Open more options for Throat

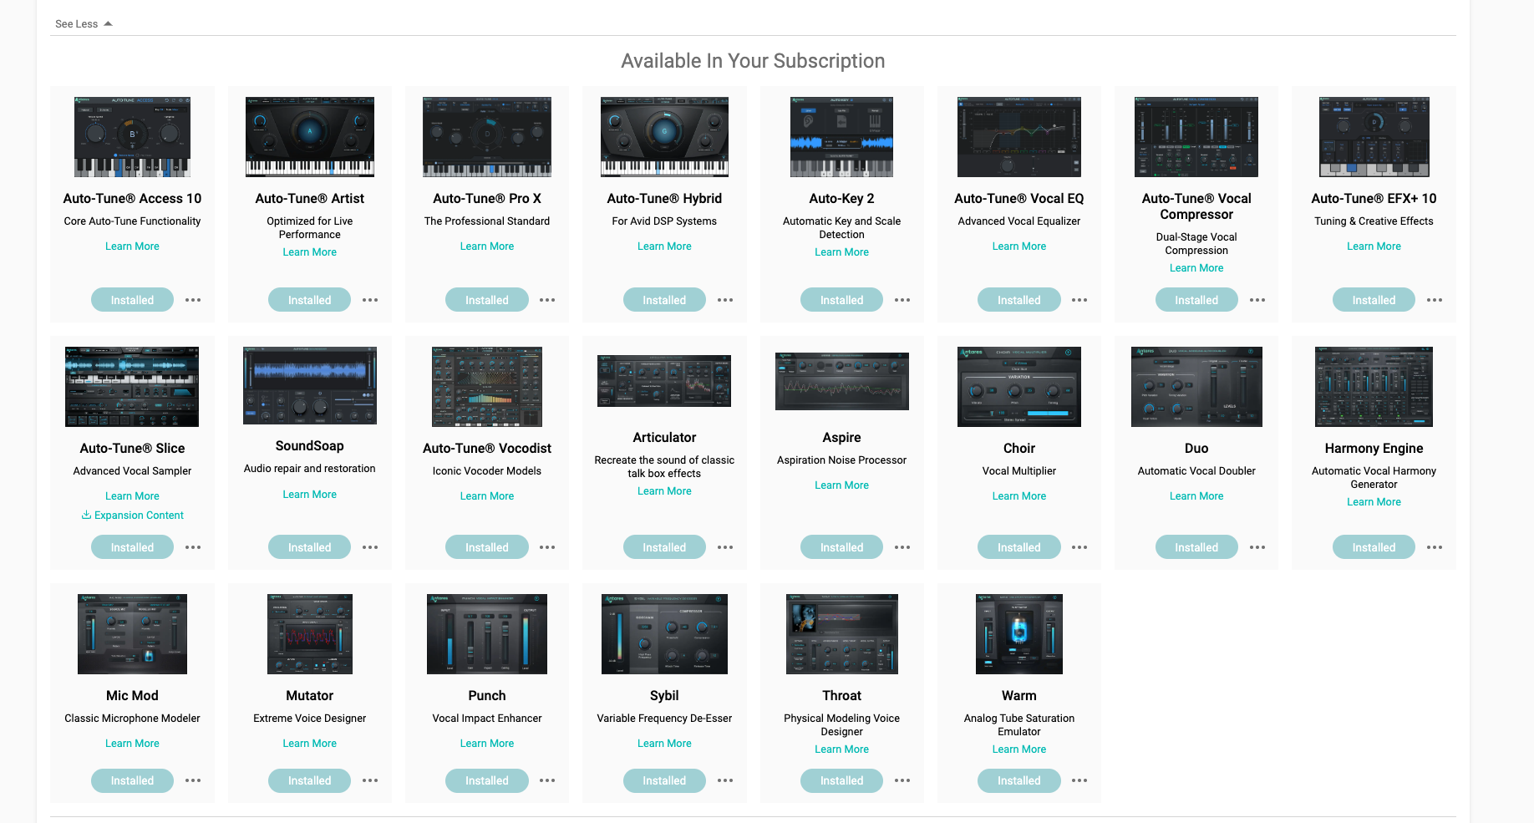[902, 780]
